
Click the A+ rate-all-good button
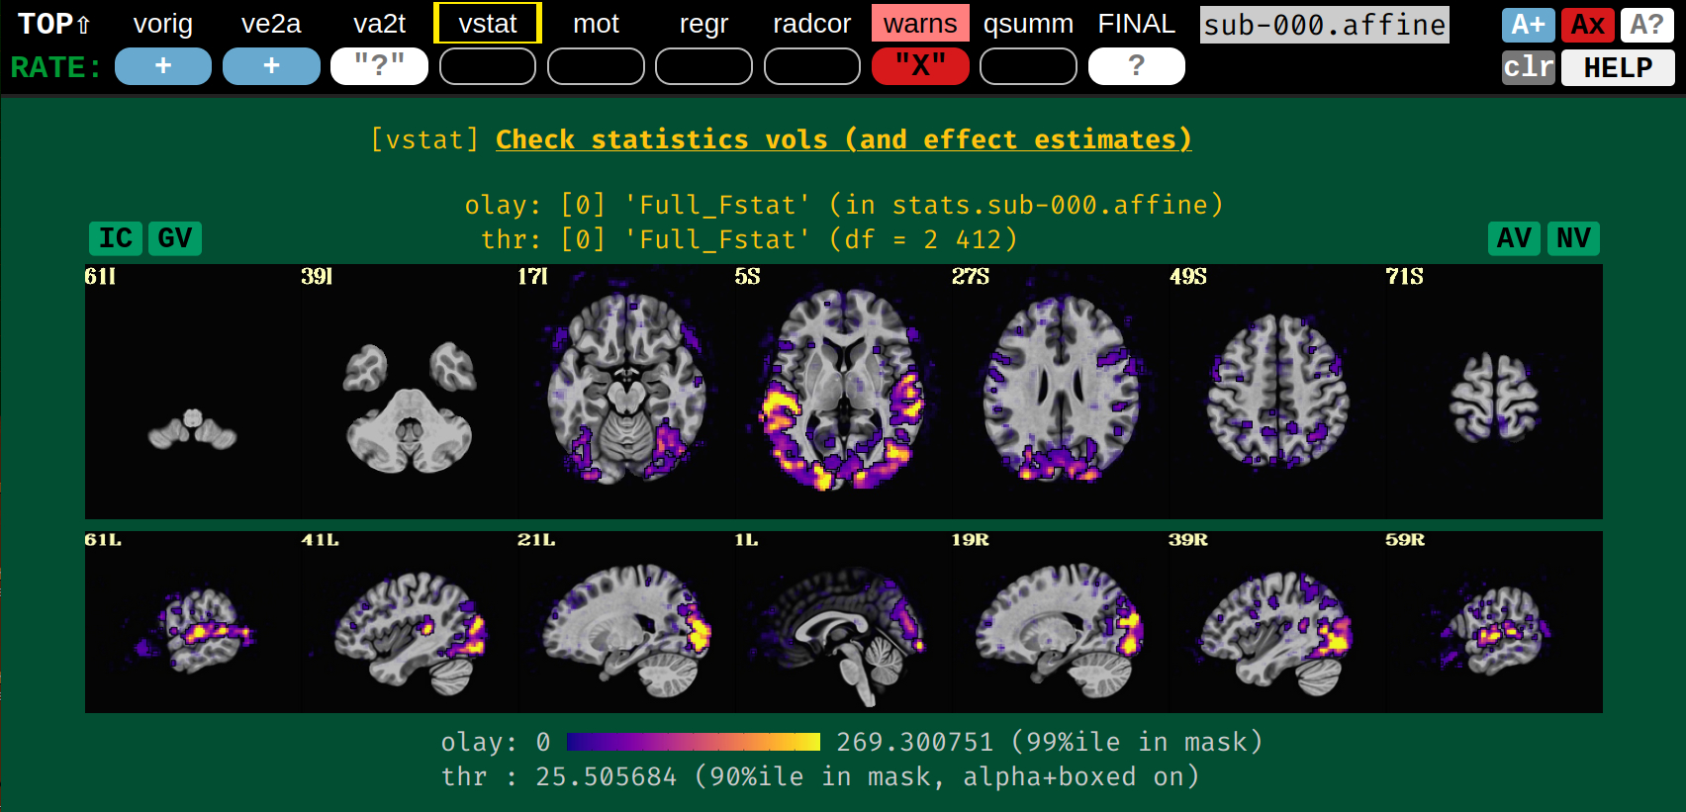[x=1528, y=25]
